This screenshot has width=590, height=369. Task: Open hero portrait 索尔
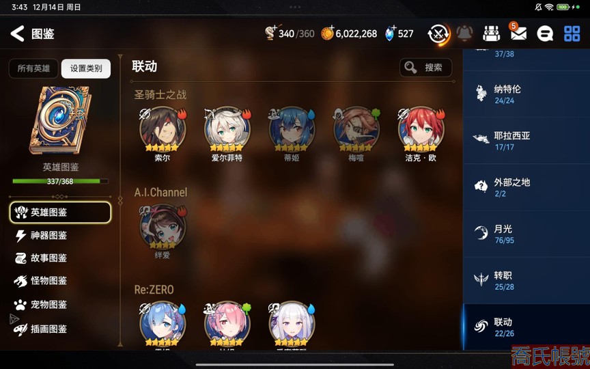point(162,131)
